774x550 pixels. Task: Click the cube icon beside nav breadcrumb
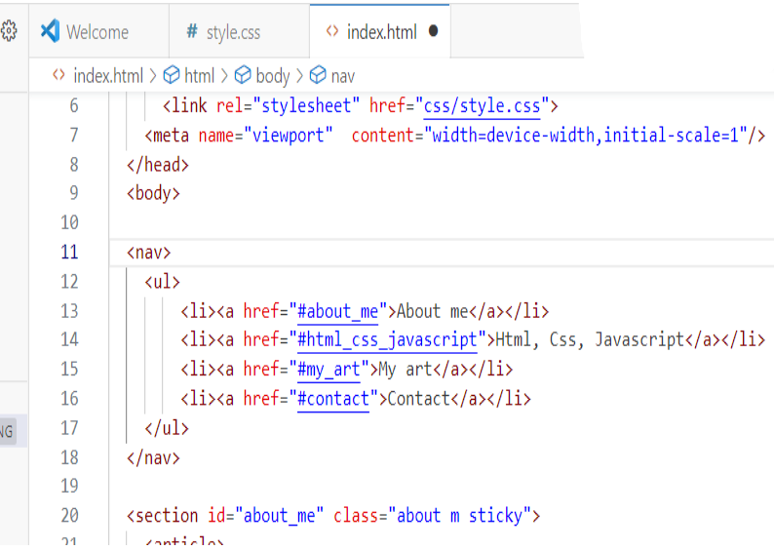click(x=318, y=75)
